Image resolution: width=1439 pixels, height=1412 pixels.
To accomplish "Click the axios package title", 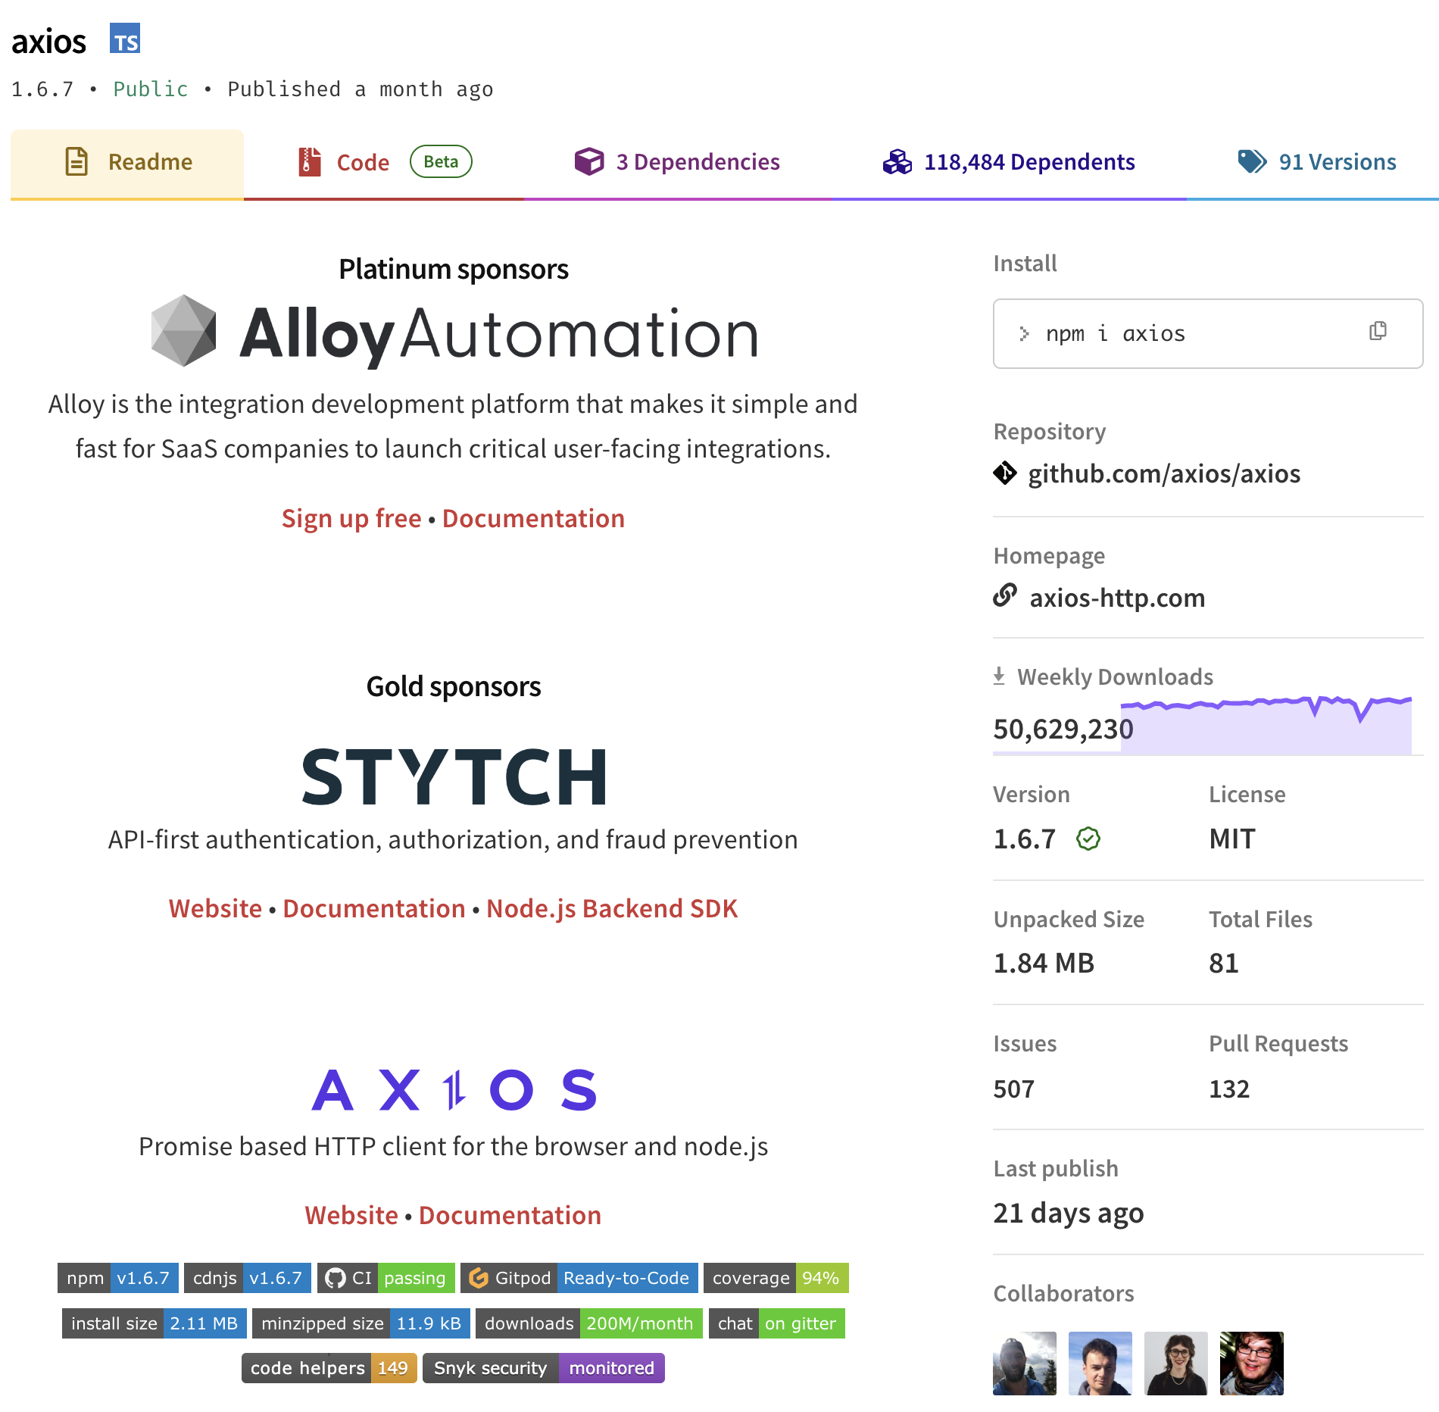I will click(x=49, y=42).
